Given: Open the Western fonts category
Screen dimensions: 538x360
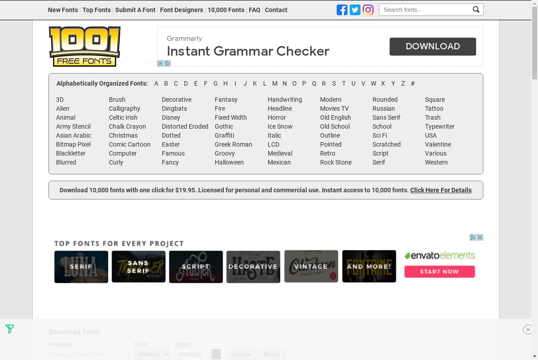Looking at the screenshot, I should pos(436,162).
